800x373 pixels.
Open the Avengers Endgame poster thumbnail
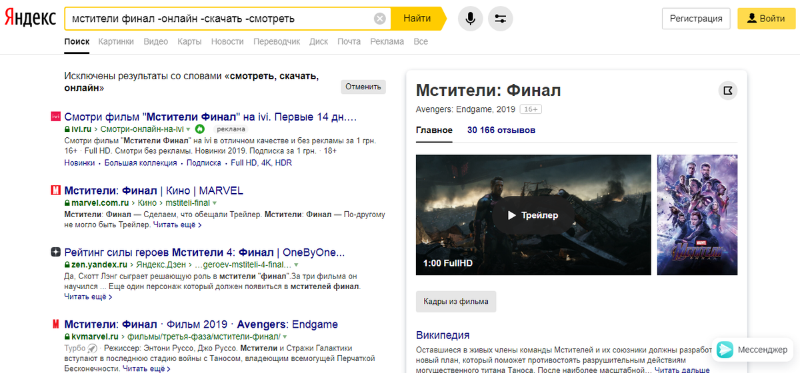pos(698,215)
